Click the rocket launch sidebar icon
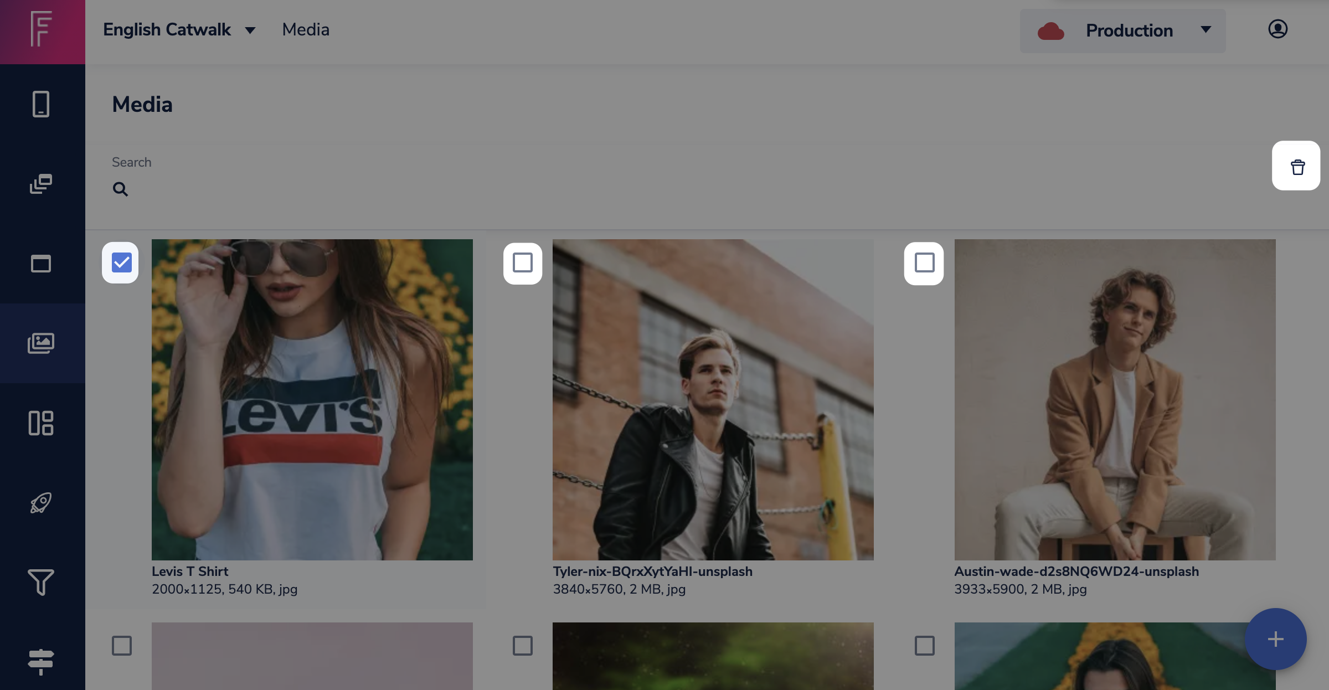The width and height of the screenshot is (1329, 690). pyautogui.click(x=41, y=503)
